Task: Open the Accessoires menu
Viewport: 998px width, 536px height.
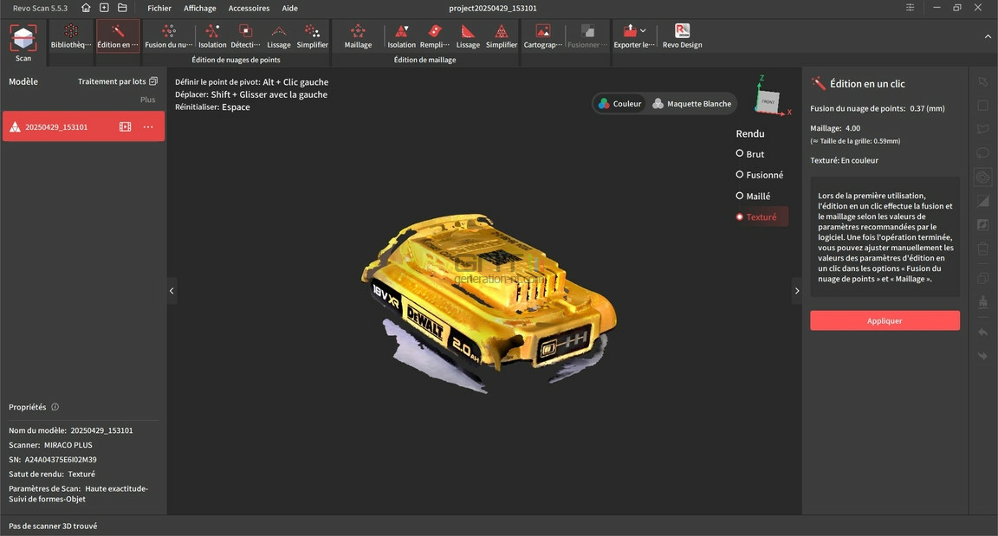Action: tap(249, 9)
